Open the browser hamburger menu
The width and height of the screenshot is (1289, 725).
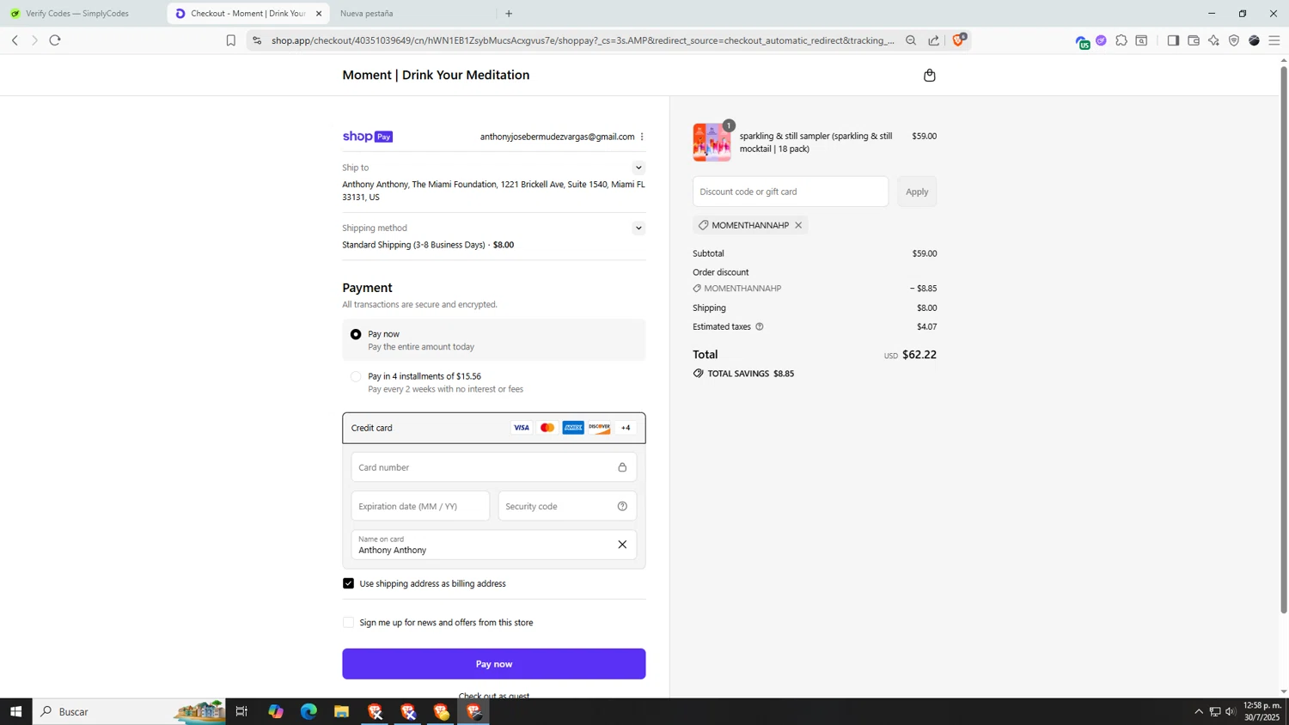coord(1274,40)
